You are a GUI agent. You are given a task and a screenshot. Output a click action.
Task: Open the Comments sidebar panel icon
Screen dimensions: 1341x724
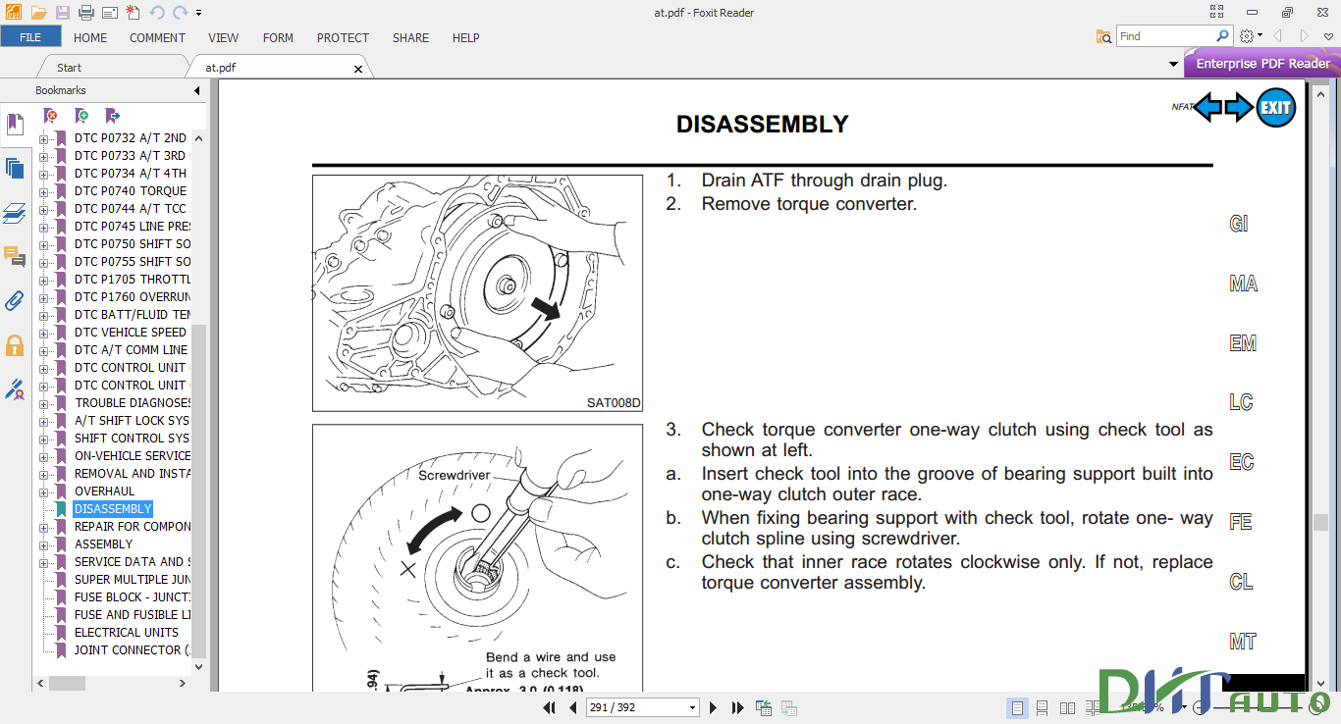pos(15,257)
